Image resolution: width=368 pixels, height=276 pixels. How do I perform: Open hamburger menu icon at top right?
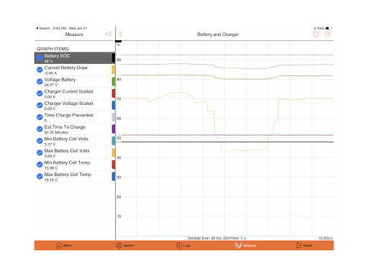pos(328,34)
